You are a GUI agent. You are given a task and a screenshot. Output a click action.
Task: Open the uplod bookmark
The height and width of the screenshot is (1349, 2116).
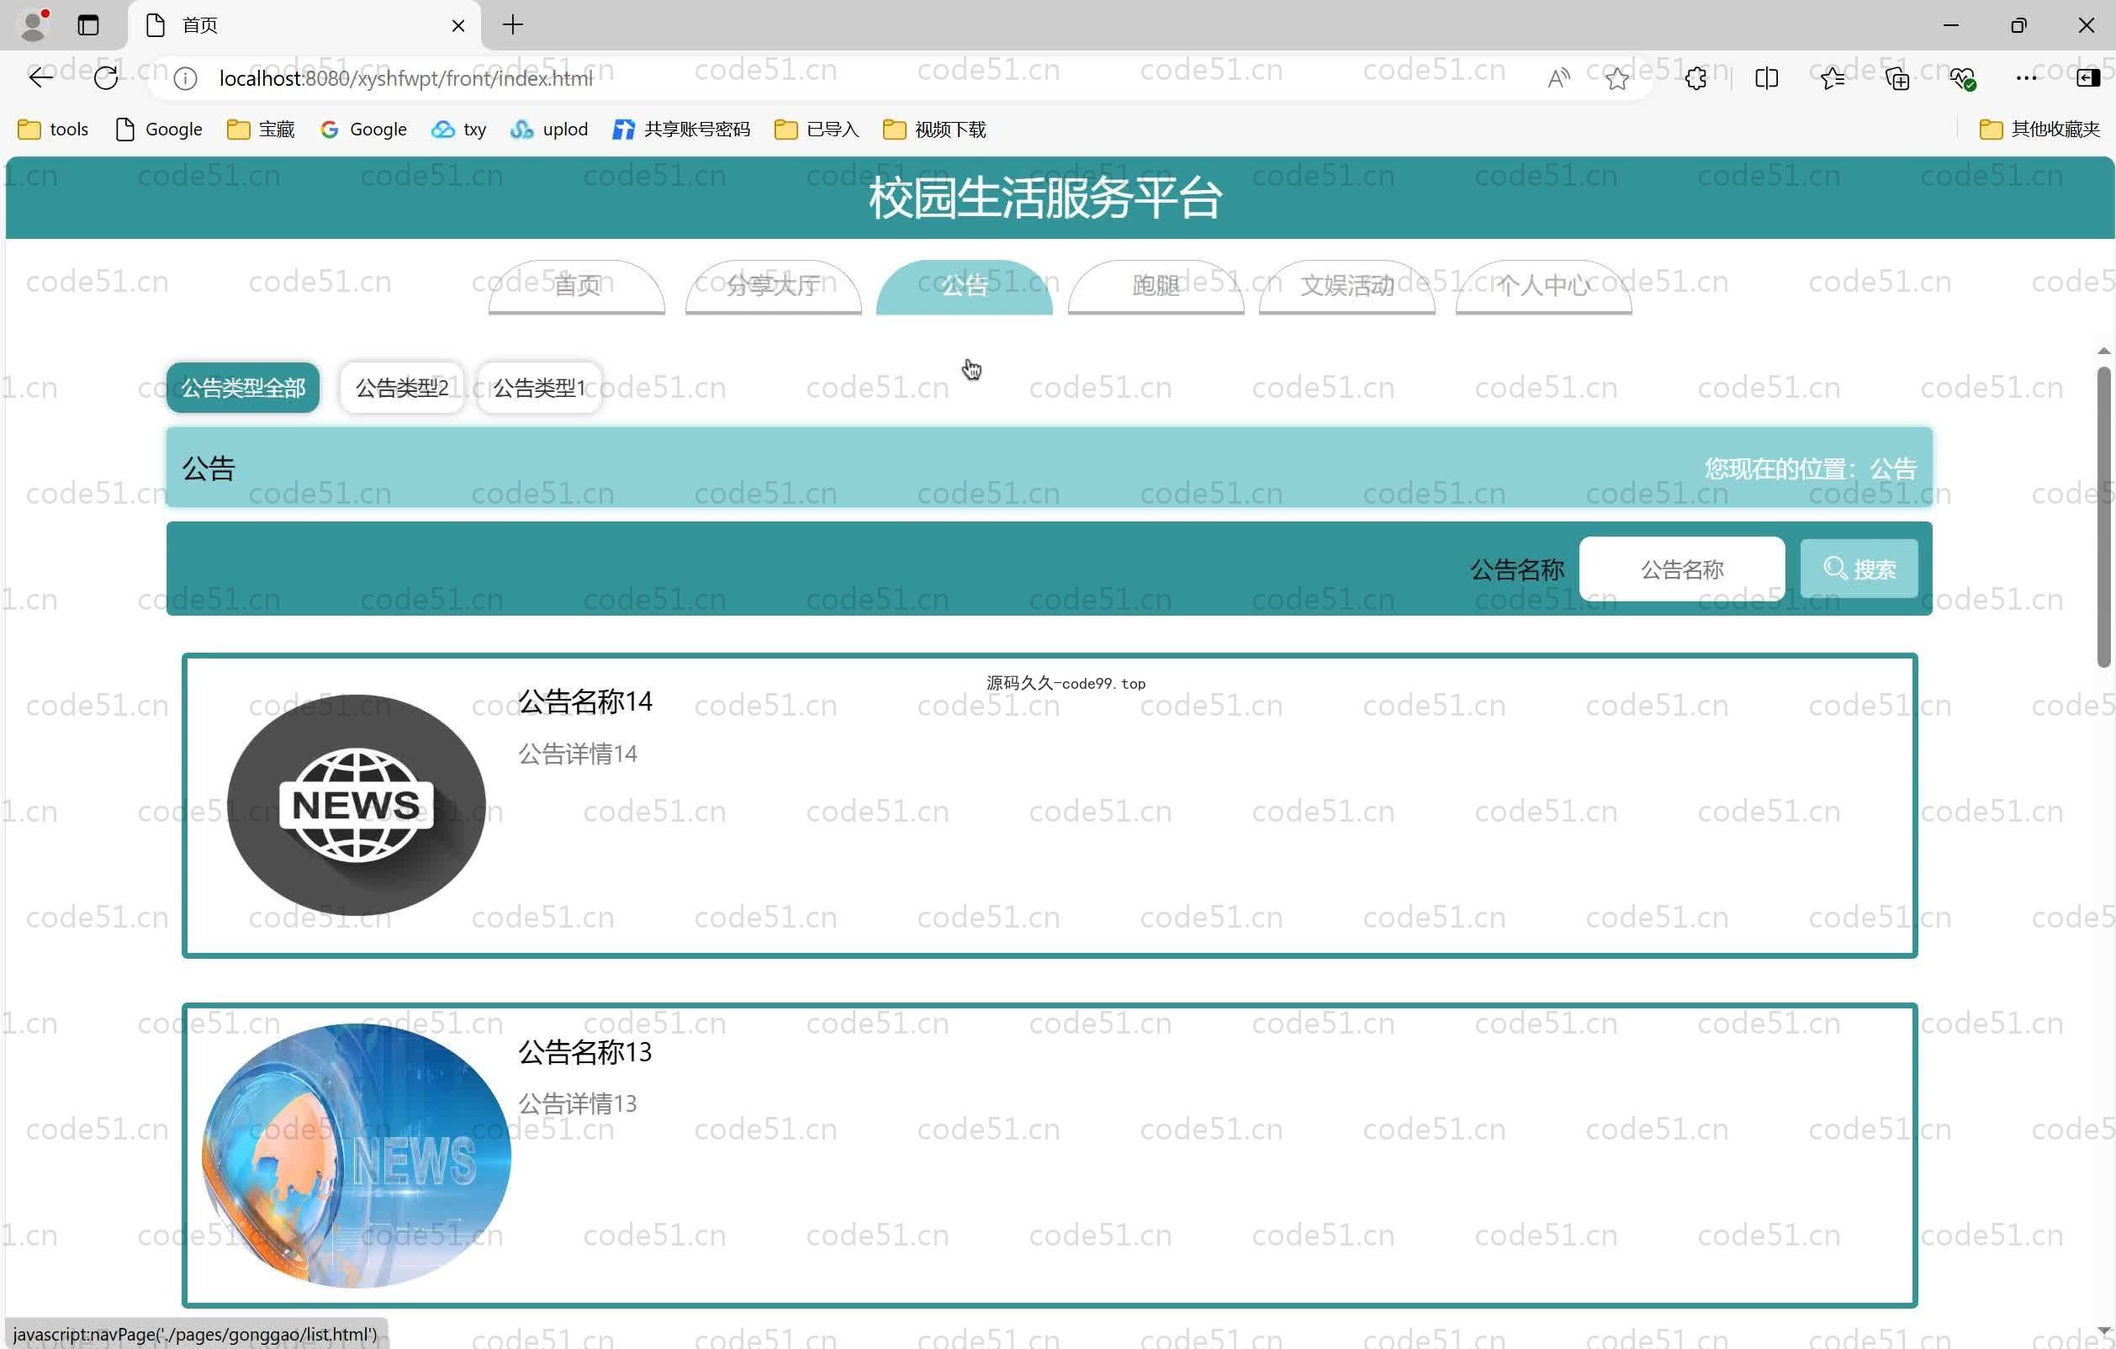tap(549, 130)
